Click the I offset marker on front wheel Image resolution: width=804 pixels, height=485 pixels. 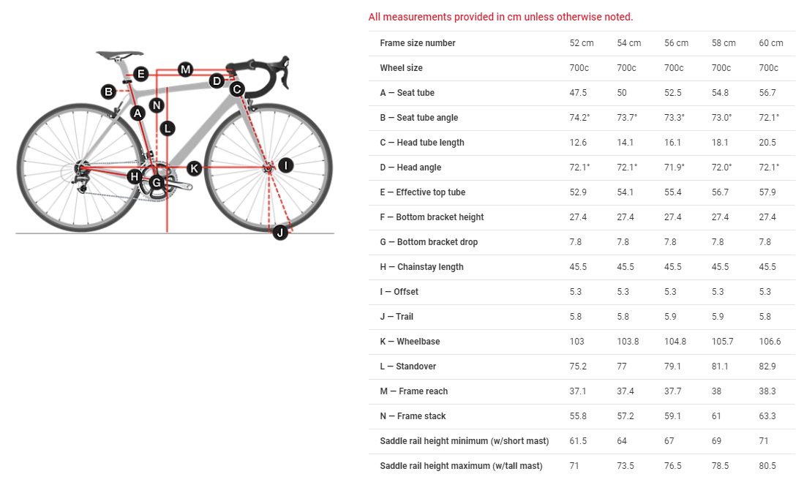pyautogui.click(x=285, y=165)
